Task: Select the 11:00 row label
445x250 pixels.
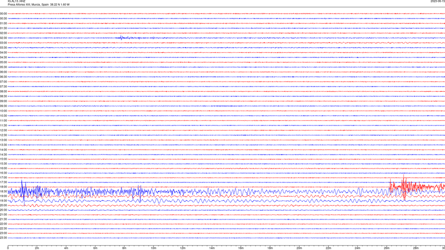Action: pos(3,120)
